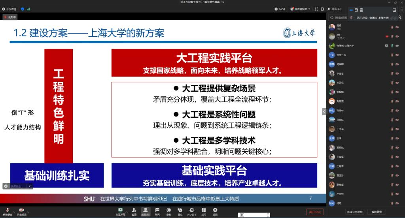Check the green network signal icon
Viewport: 405px width, 218px height.
coord(28,9)
